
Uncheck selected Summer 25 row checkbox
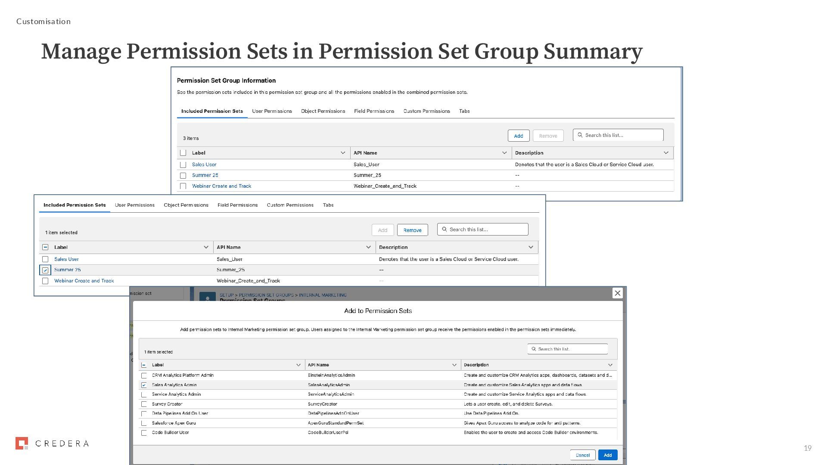(x=45, y=270)
